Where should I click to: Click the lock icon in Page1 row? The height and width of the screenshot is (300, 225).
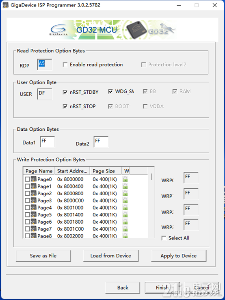click(x=125, y=186)
